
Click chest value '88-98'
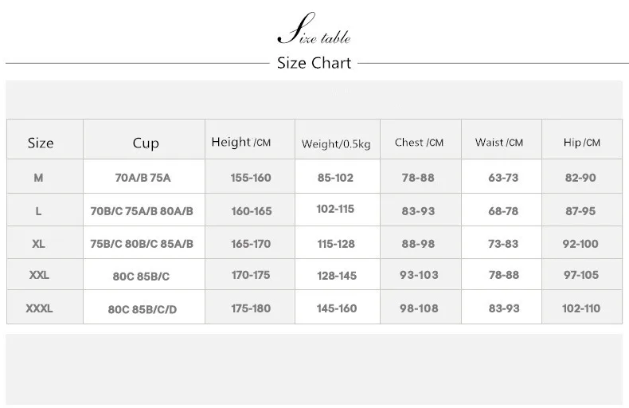point(418,244)
